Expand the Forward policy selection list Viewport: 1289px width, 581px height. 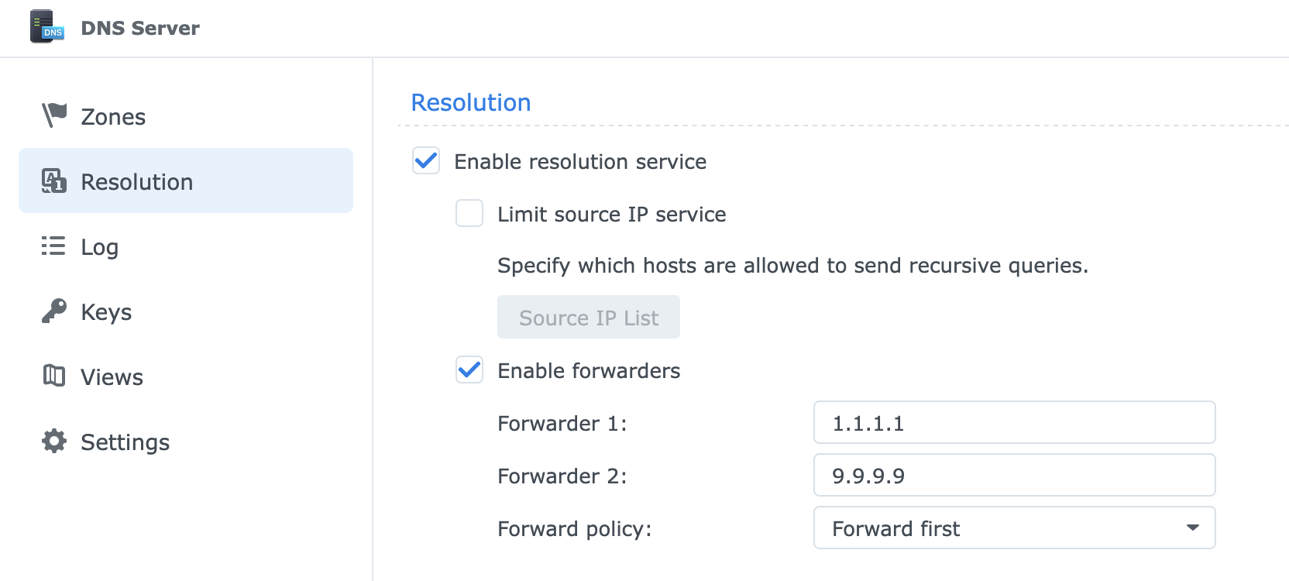click(x=1014, y=528)
